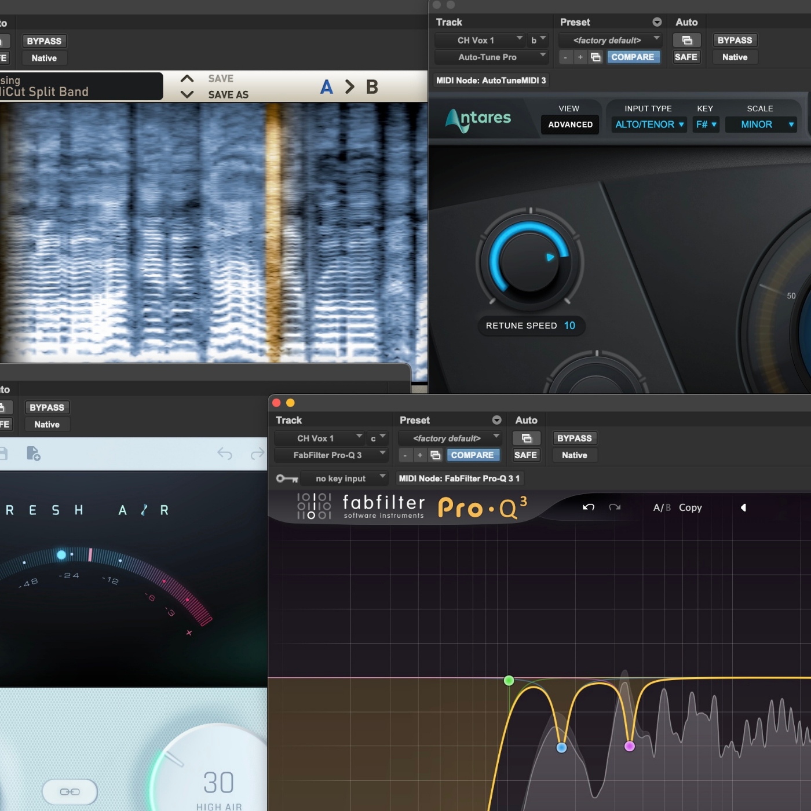
Task: Open the Input Type ALTO/TENOR dropdown
Action: pyautogui.click(x=649, y=125)
